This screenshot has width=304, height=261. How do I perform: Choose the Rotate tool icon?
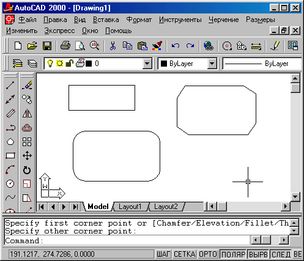(27, 170)
